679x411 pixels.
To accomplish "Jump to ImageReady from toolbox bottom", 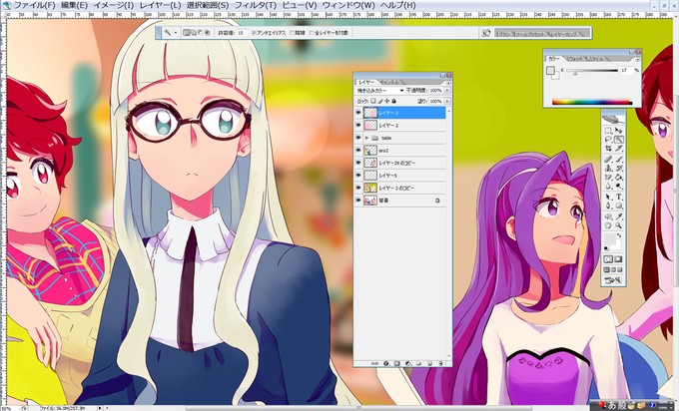I will (x=613, y=280).
